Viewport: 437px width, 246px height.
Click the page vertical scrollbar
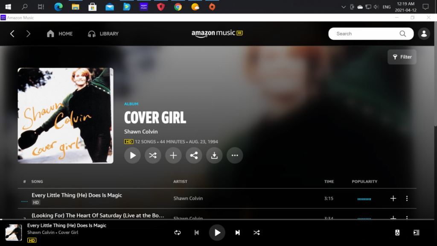click(436, 74)
